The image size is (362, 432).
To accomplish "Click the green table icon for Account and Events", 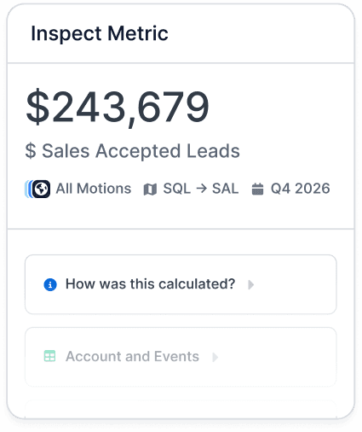I will [x=50, y=356].
